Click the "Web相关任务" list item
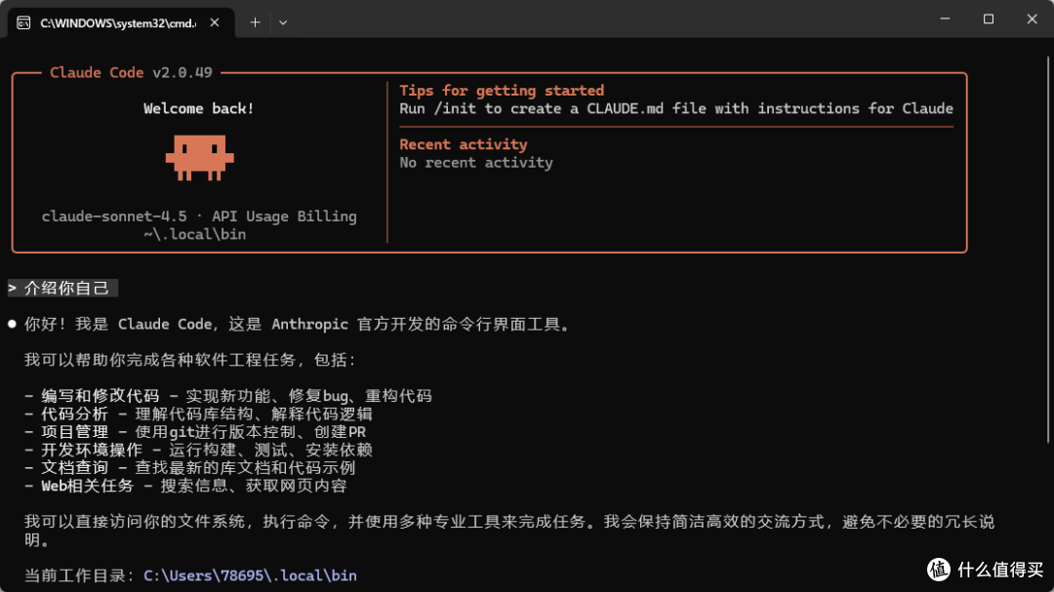1054x592 pixels. [185, 486]
